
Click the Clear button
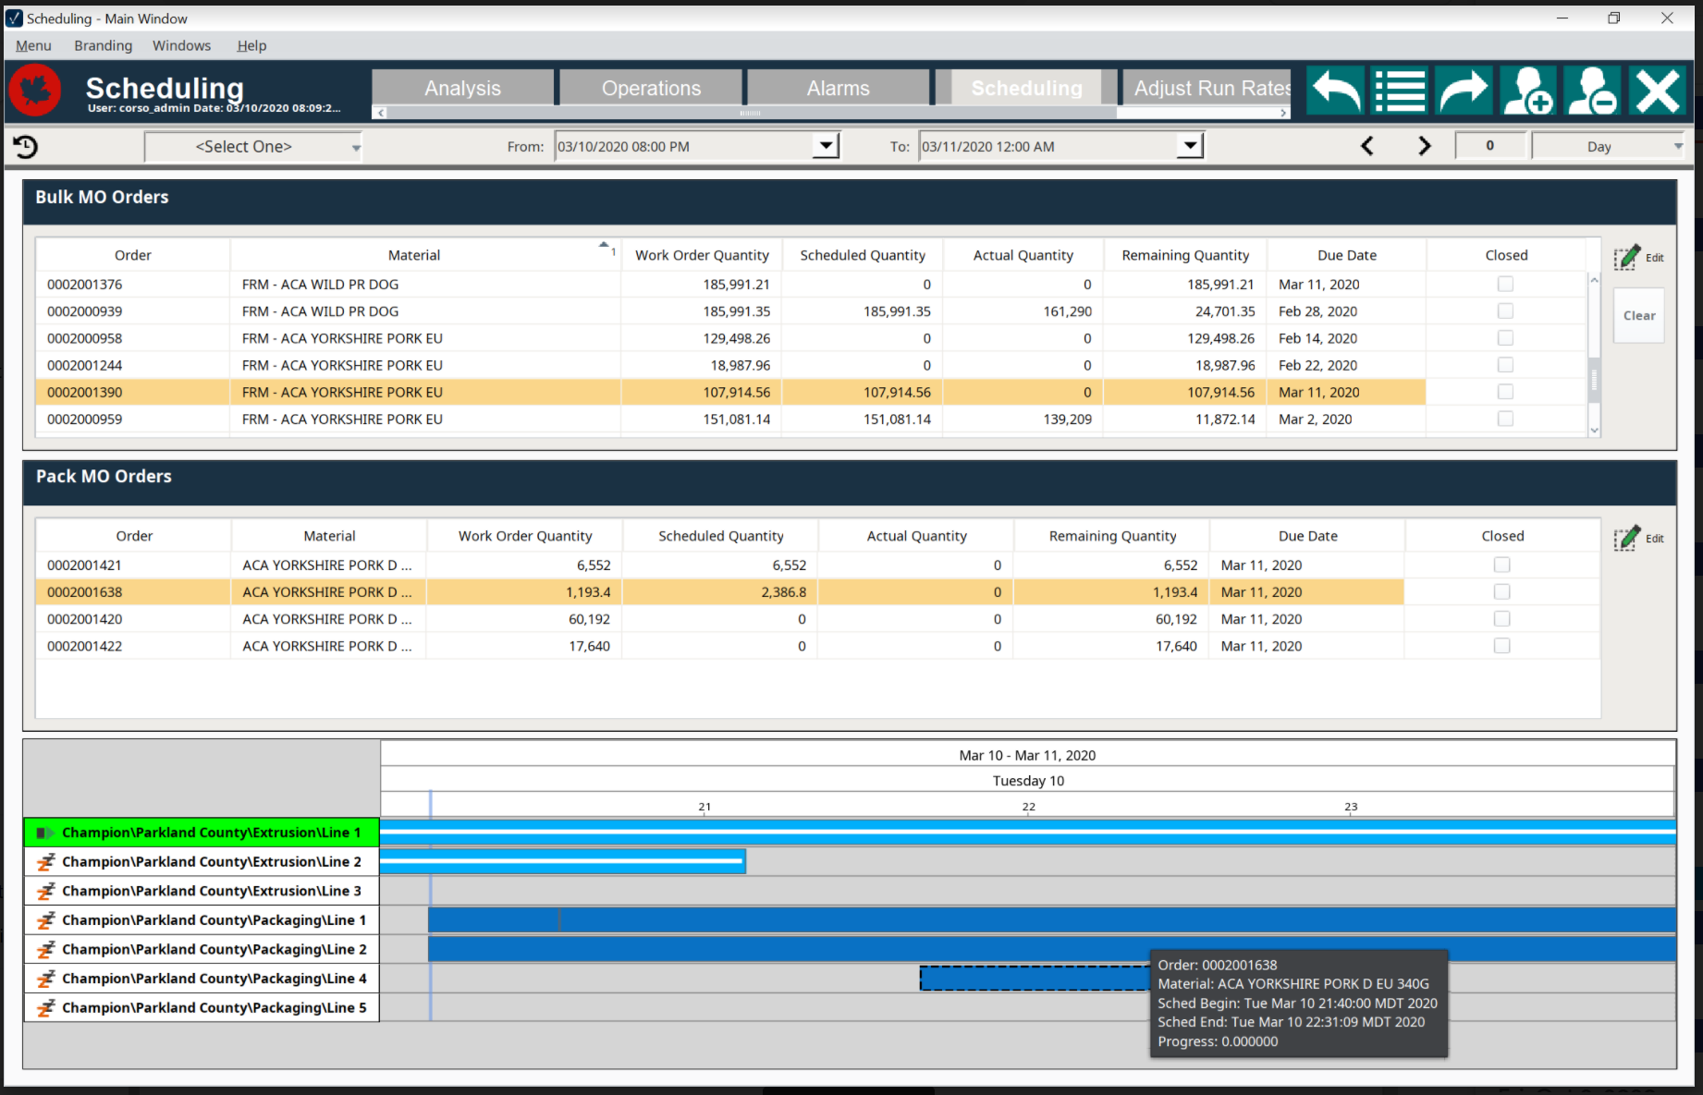[1637, 315]
